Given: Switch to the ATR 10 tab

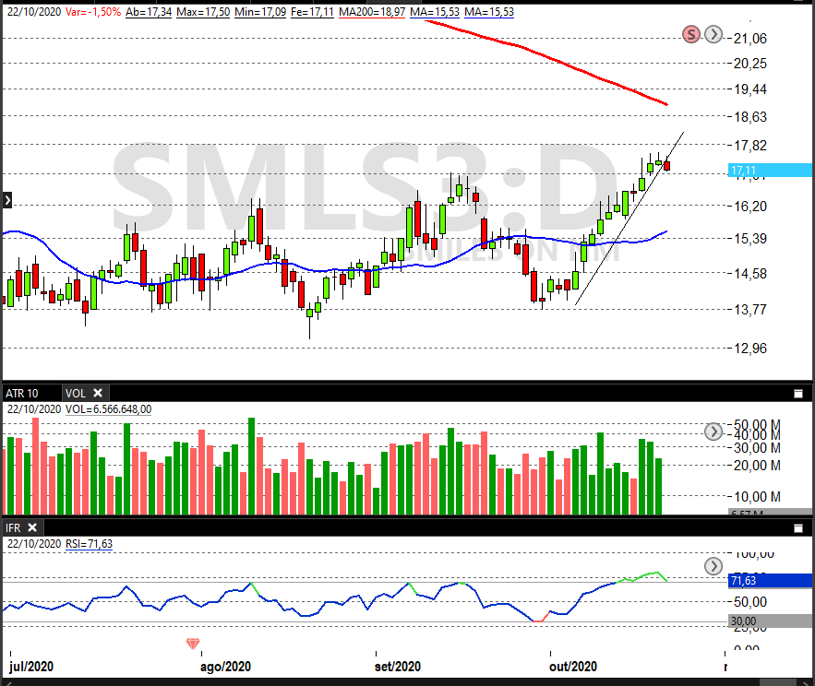Looking at the screenshot, I should [x=22, y=393].
